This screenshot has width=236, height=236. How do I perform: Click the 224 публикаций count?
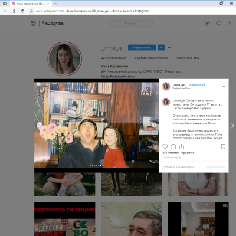point(113,58)
